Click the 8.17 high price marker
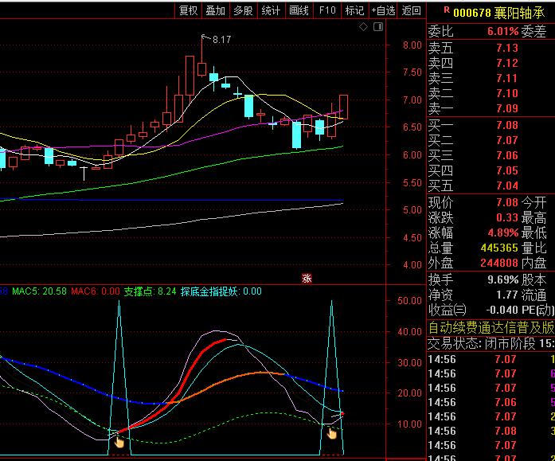Viewport: 555px width, 461px height. click(221, 40)
